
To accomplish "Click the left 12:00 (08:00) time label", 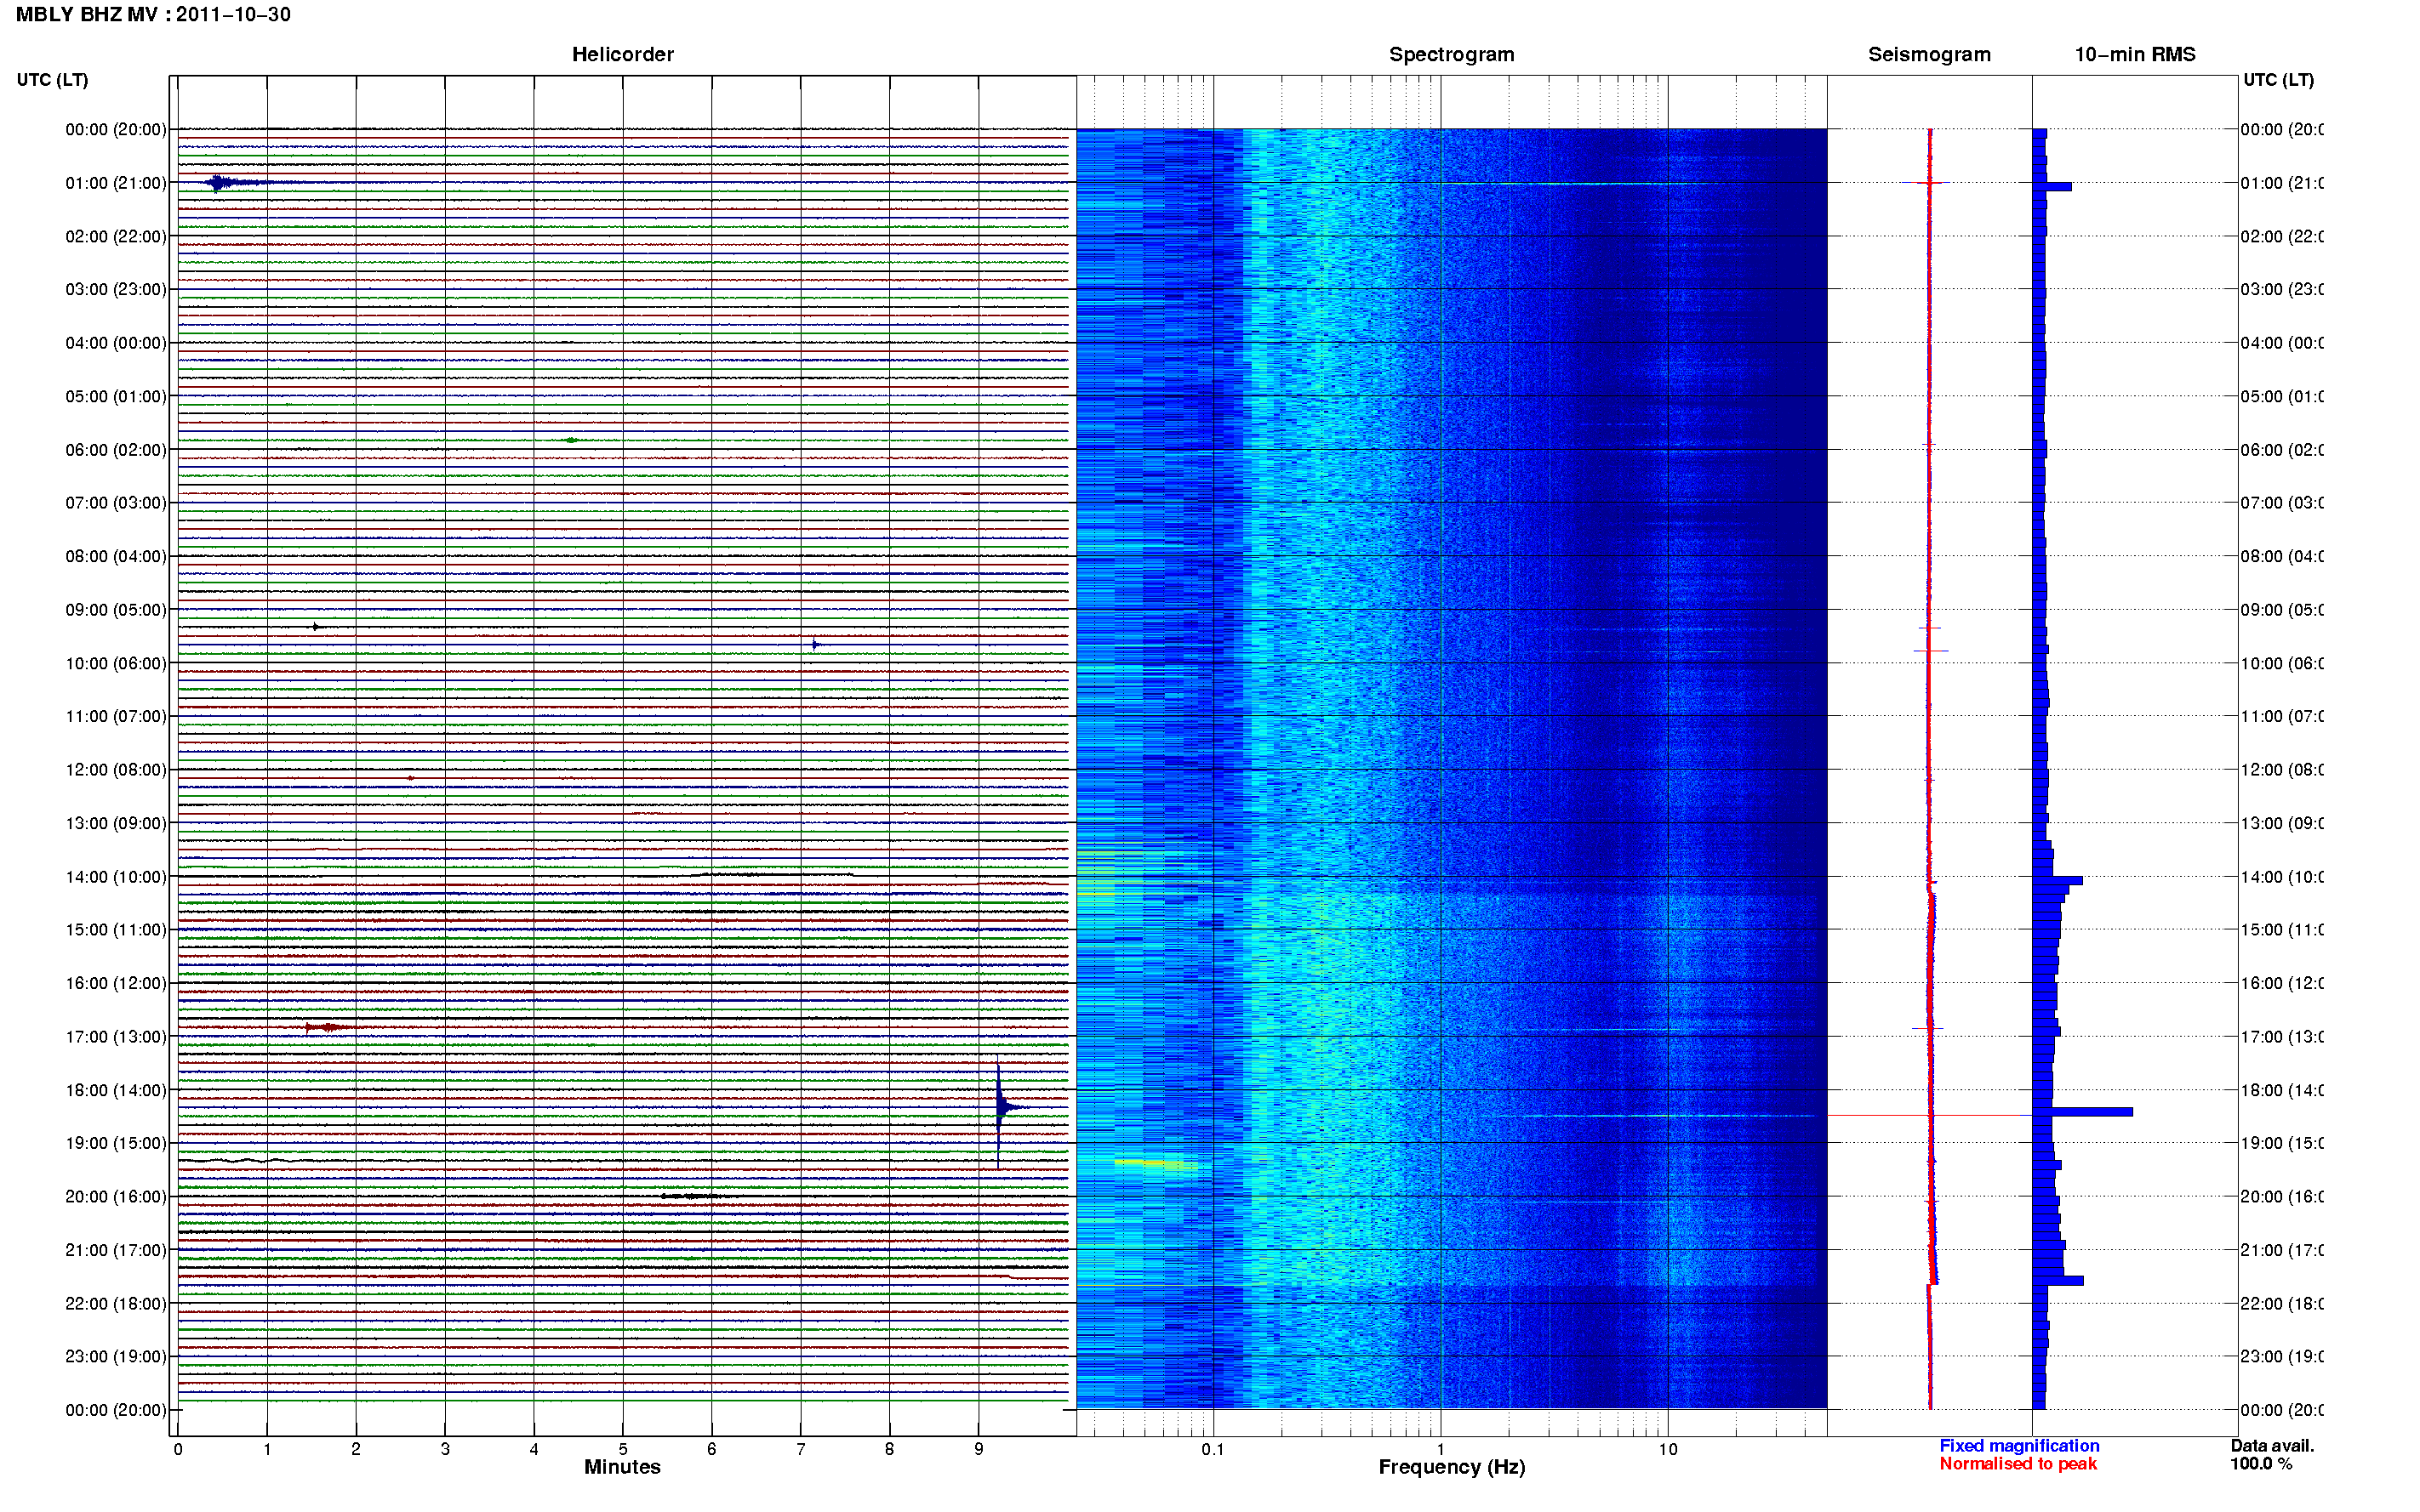I will pyautogui.click(x=115, y=770).
